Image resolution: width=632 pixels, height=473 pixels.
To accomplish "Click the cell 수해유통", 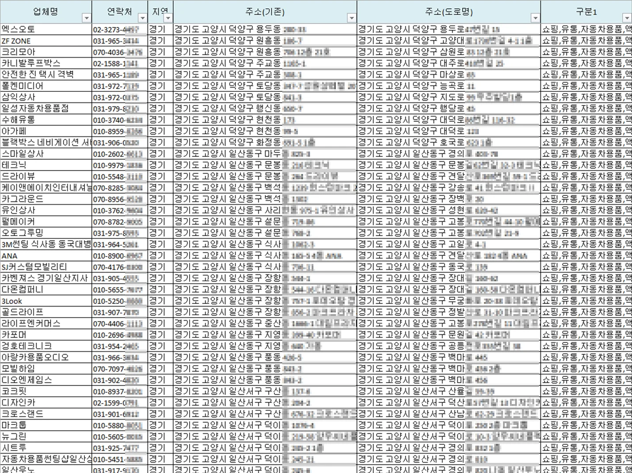I will 46,120.
